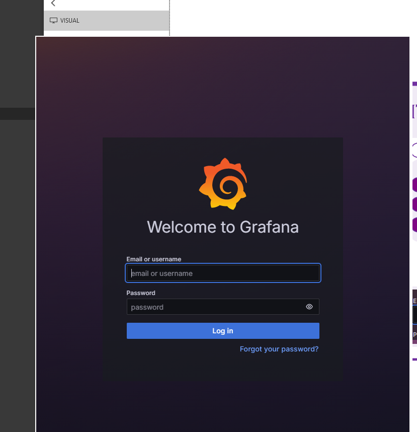This screenshot has height=432, width=417.
Task: Toggle password visibility eye icon
Action: coord(309,307)
